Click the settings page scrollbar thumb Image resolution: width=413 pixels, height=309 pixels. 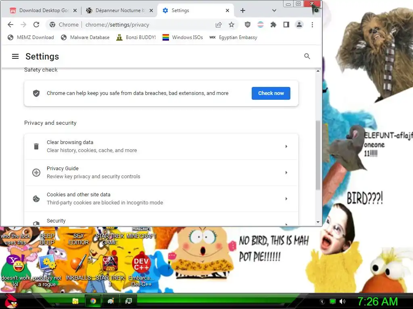click(x=318, y=155)
